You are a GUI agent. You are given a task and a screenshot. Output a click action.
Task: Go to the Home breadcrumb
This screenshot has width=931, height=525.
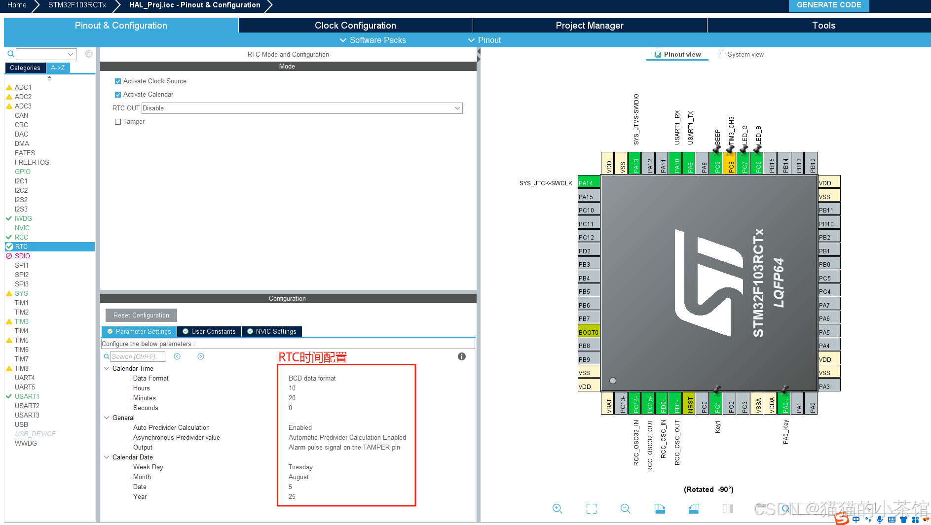(17, 5)
